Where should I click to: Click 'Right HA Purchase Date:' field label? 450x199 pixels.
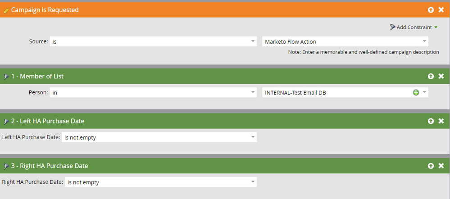click(32, 182)
